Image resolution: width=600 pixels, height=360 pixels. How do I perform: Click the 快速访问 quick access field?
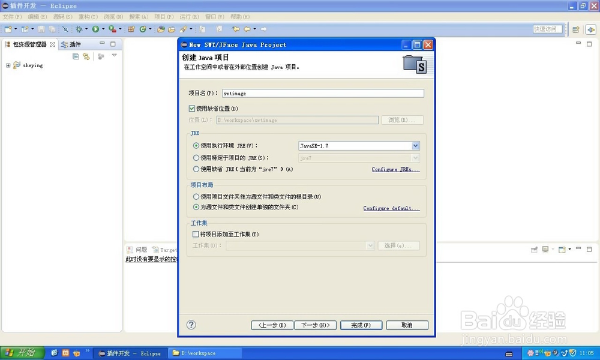[x=548, y=29]
